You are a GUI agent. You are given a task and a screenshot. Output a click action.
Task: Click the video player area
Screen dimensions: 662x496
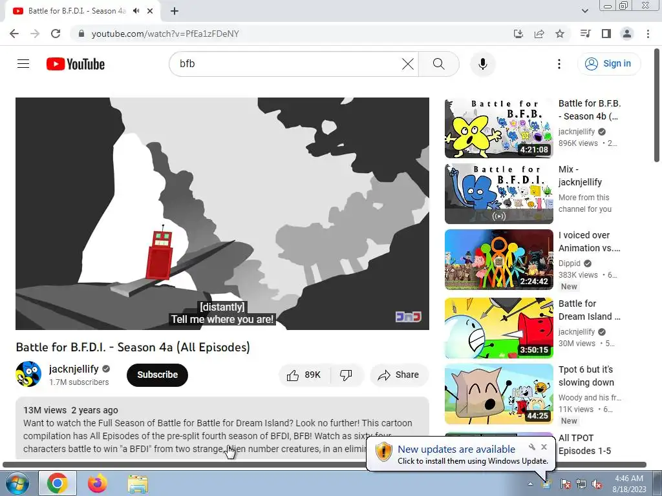coord(222,213)
